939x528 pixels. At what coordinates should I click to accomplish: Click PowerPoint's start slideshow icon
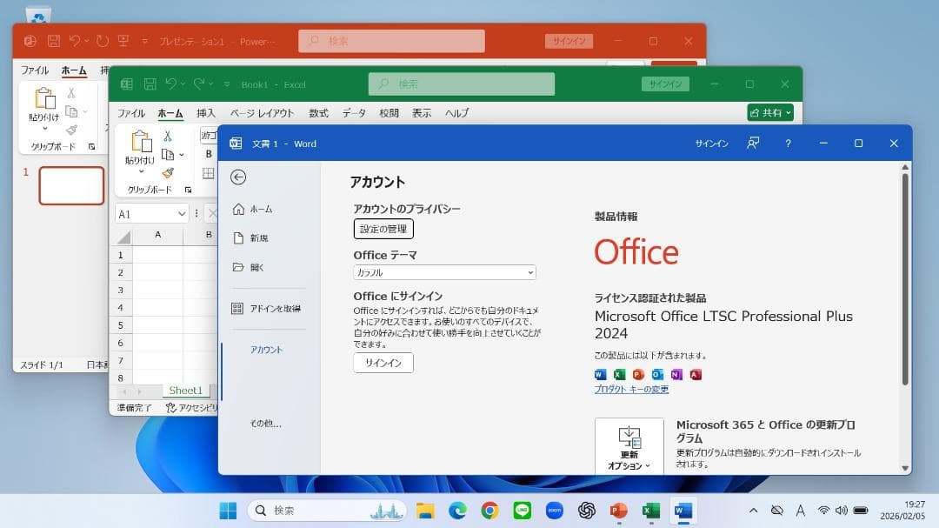pyautogui.click(x=123, y=41)
